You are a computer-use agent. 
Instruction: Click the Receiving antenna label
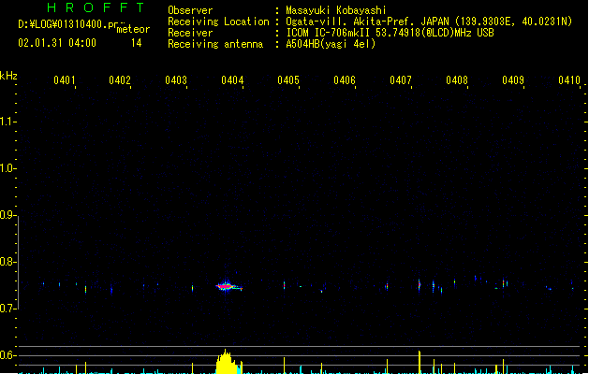(x=215, y=44)
